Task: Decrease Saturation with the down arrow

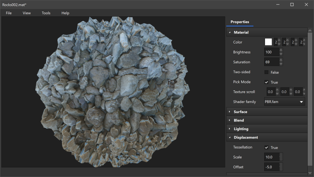Action: point(281,64)
